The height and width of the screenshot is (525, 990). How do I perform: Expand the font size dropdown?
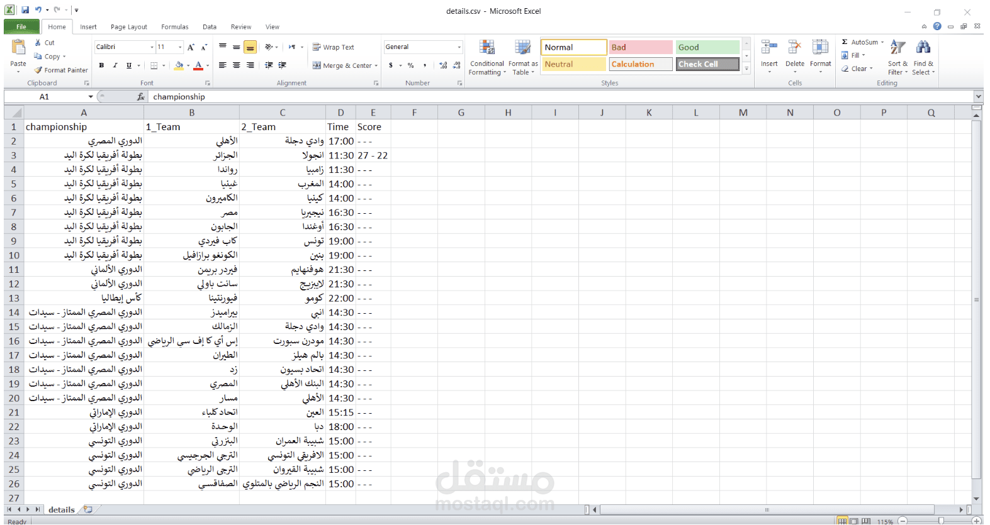click(x=180, y=47)
